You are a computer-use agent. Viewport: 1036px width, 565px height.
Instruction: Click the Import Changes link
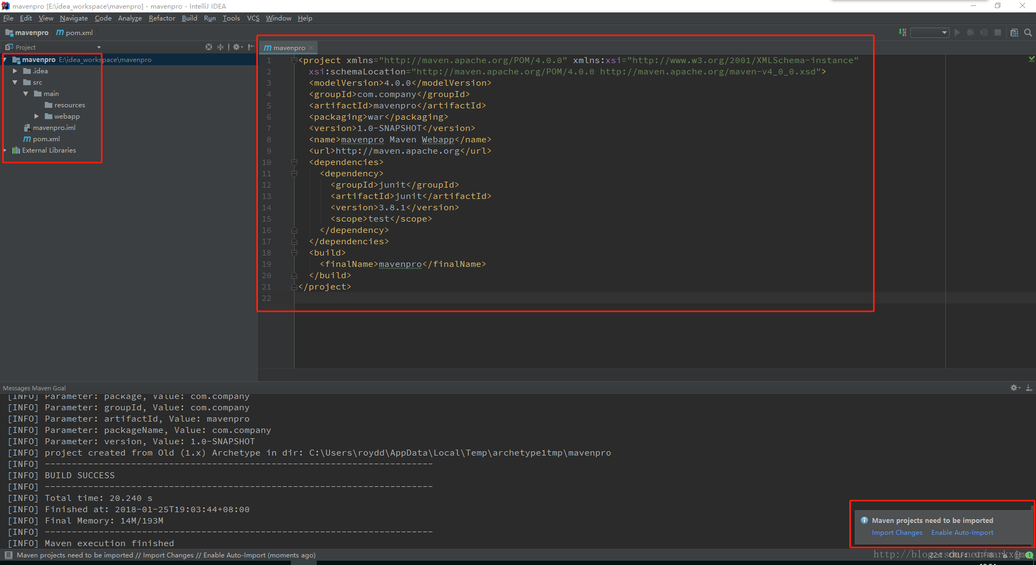(897, 533)
